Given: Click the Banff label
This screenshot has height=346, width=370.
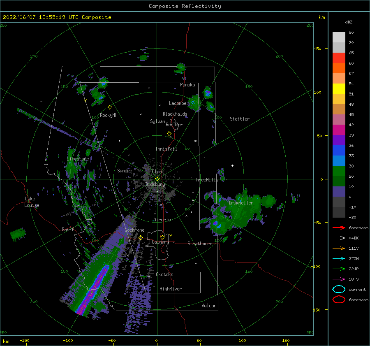Looking at the screenshot, I should (x=68, y=229).
